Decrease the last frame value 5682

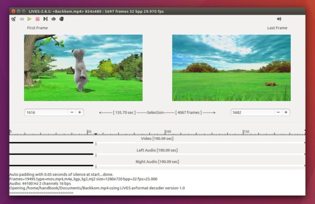[x=278, y=112]
